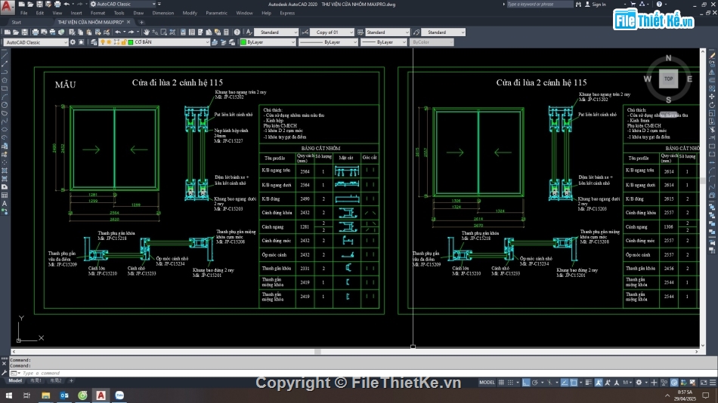
Task: Open the Layer Properties Manager icon
Action: [94, 42]
